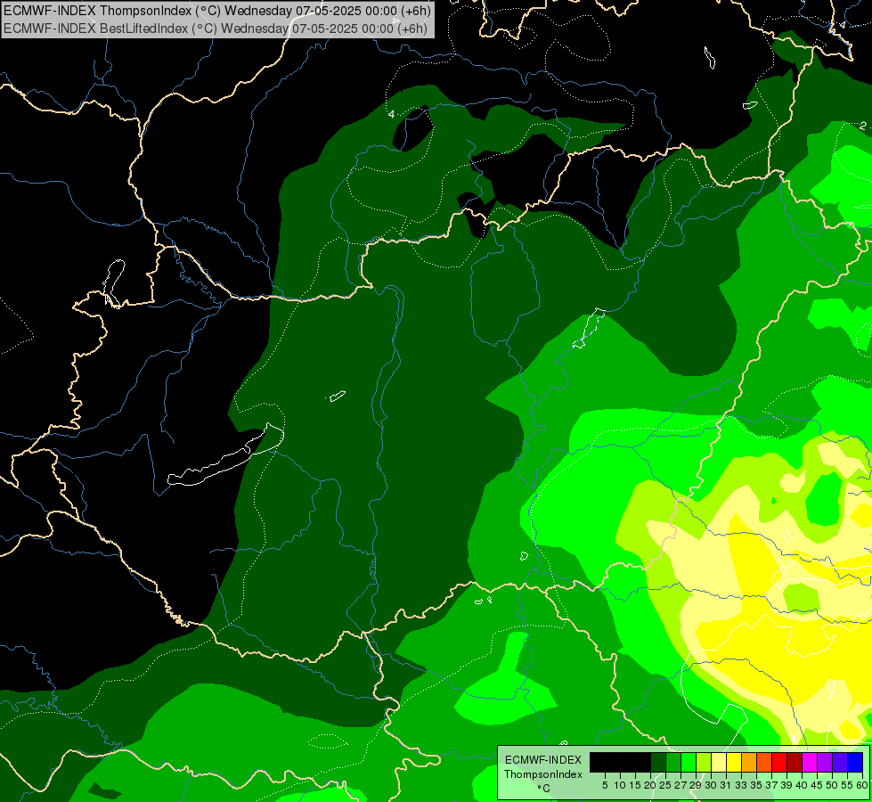The width and height of the screenshot is (872, 802).
Task: Select the dark red 39-40 legend swatch
Action: pyautogui.click(x=795, y=762)
